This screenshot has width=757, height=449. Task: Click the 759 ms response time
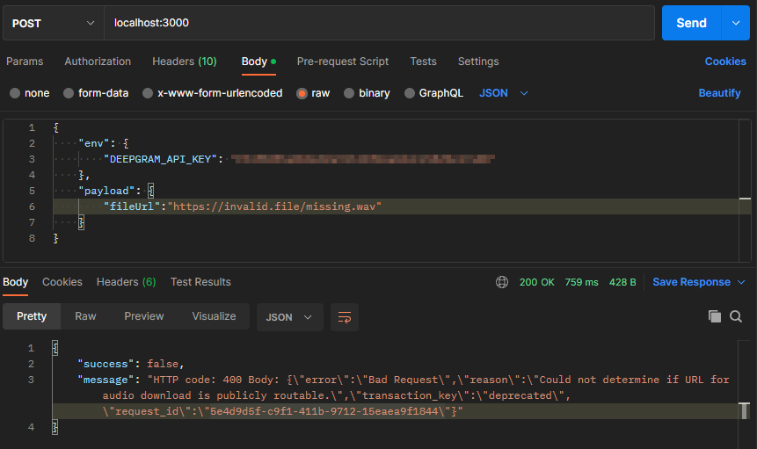click(582, 282)
